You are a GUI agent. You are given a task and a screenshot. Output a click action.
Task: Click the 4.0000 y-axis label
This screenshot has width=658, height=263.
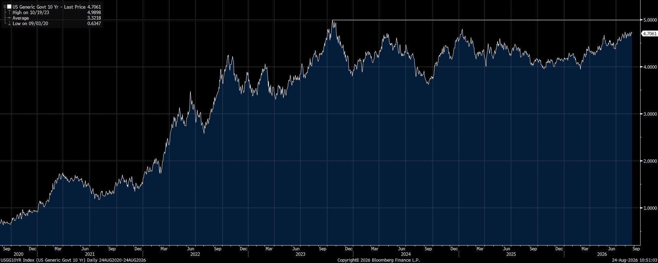coord(650,67)
